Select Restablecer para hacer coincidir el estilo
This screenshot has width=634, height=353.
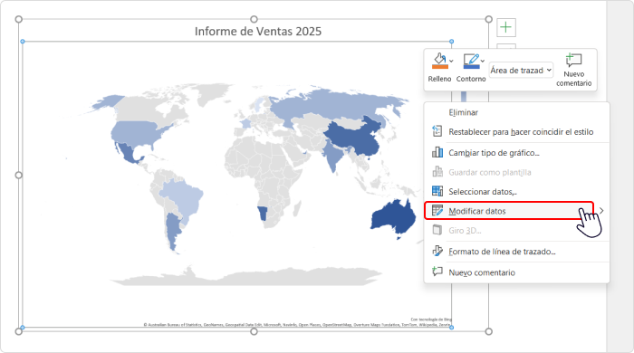(521, 132)
